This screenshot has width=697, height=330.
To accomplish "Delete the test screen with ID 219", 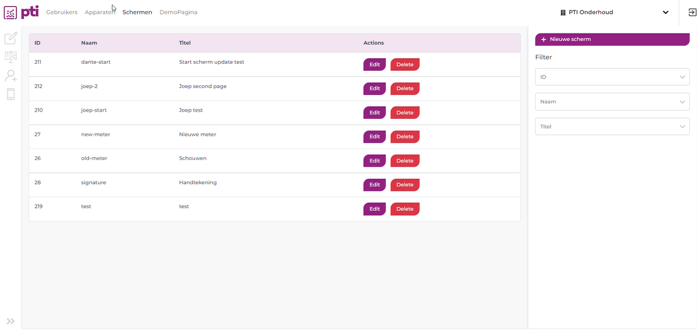I will tap(405, 209).
